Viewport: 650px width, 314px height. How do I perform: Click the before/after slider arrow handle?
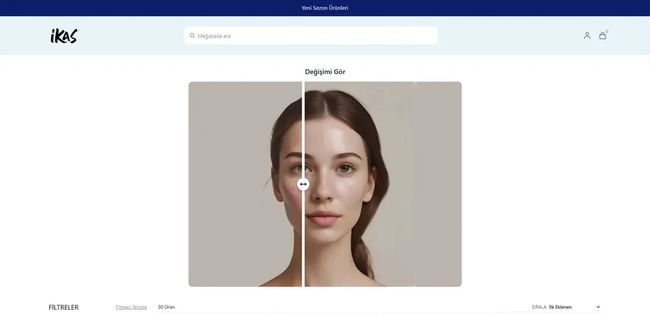point(303,184)
